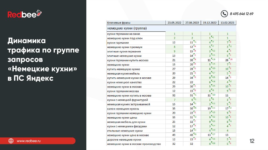Select row 'немецкие кухни цены'
Viewport: 268px width, 150px height.
coord(171,118)
